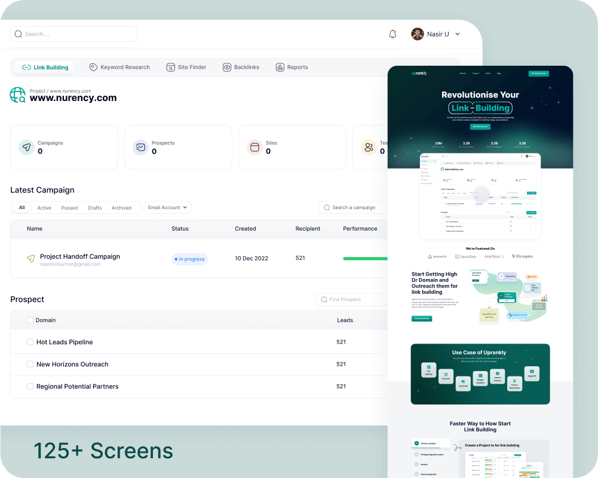Image resolution: width=598 pixels, height=478 pixels.
Task: Expand the user menu chevron beside Nasir U
Action: pyautogui.click(x=458, y=34)
